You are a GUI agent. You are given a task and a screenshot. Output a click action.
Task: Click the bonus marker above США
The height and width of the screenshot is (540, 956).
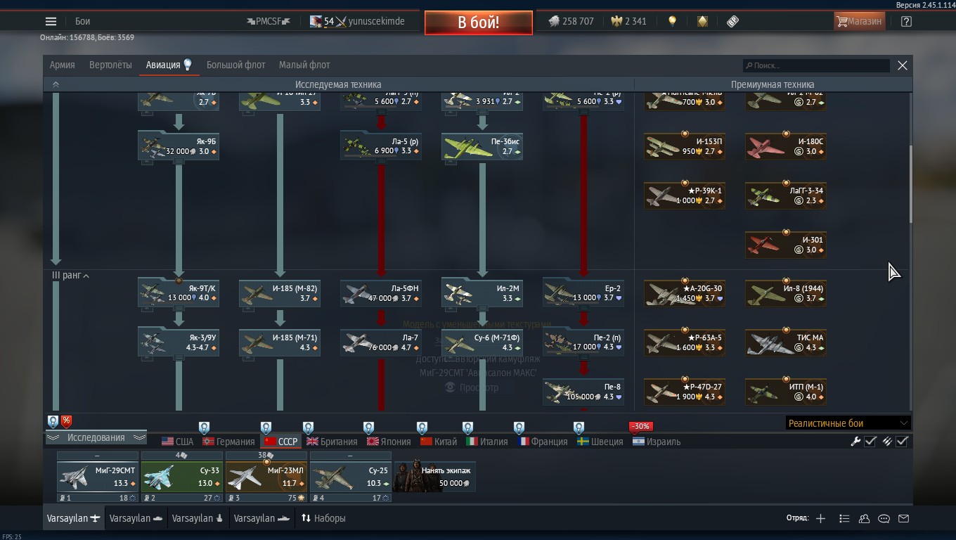(204, 427)
